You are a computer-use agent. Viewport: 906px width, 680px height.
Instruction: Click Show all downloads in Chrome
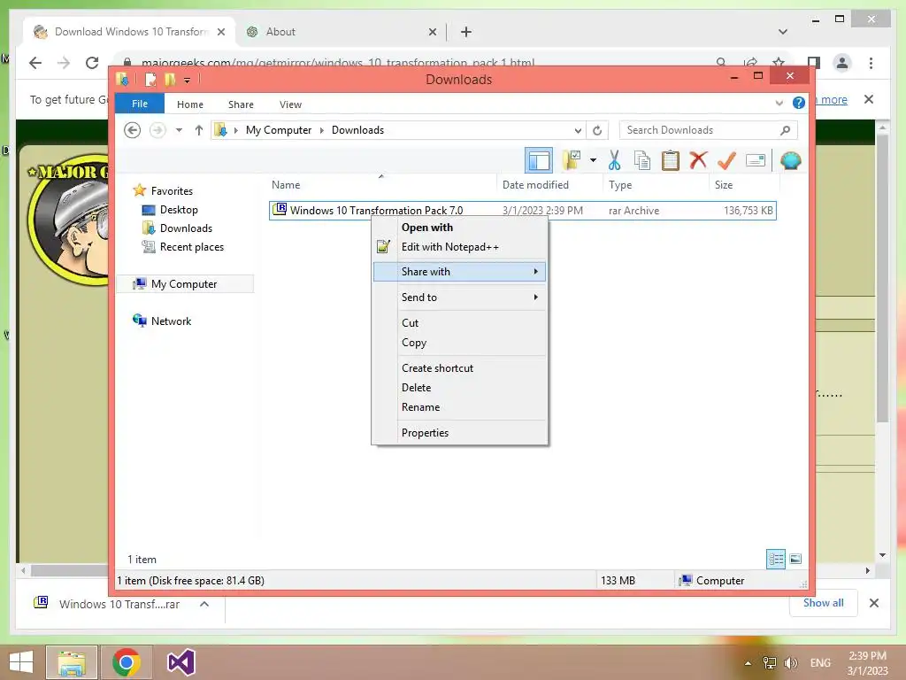tap(823, 603)
